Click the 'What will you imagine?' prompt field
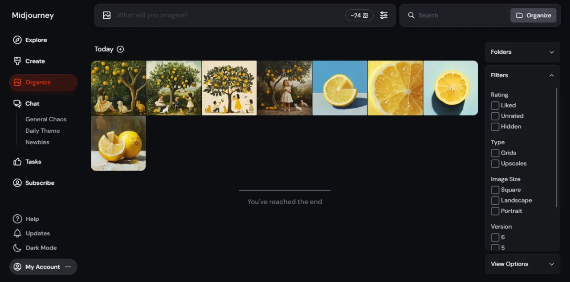This screenshot has height=282, width=570. (229, 15)
